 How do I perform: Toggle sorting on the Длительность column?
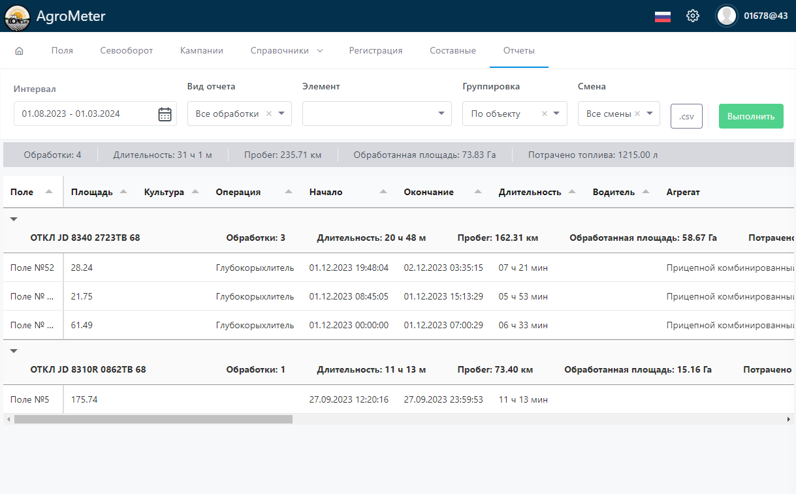(572, 191)
